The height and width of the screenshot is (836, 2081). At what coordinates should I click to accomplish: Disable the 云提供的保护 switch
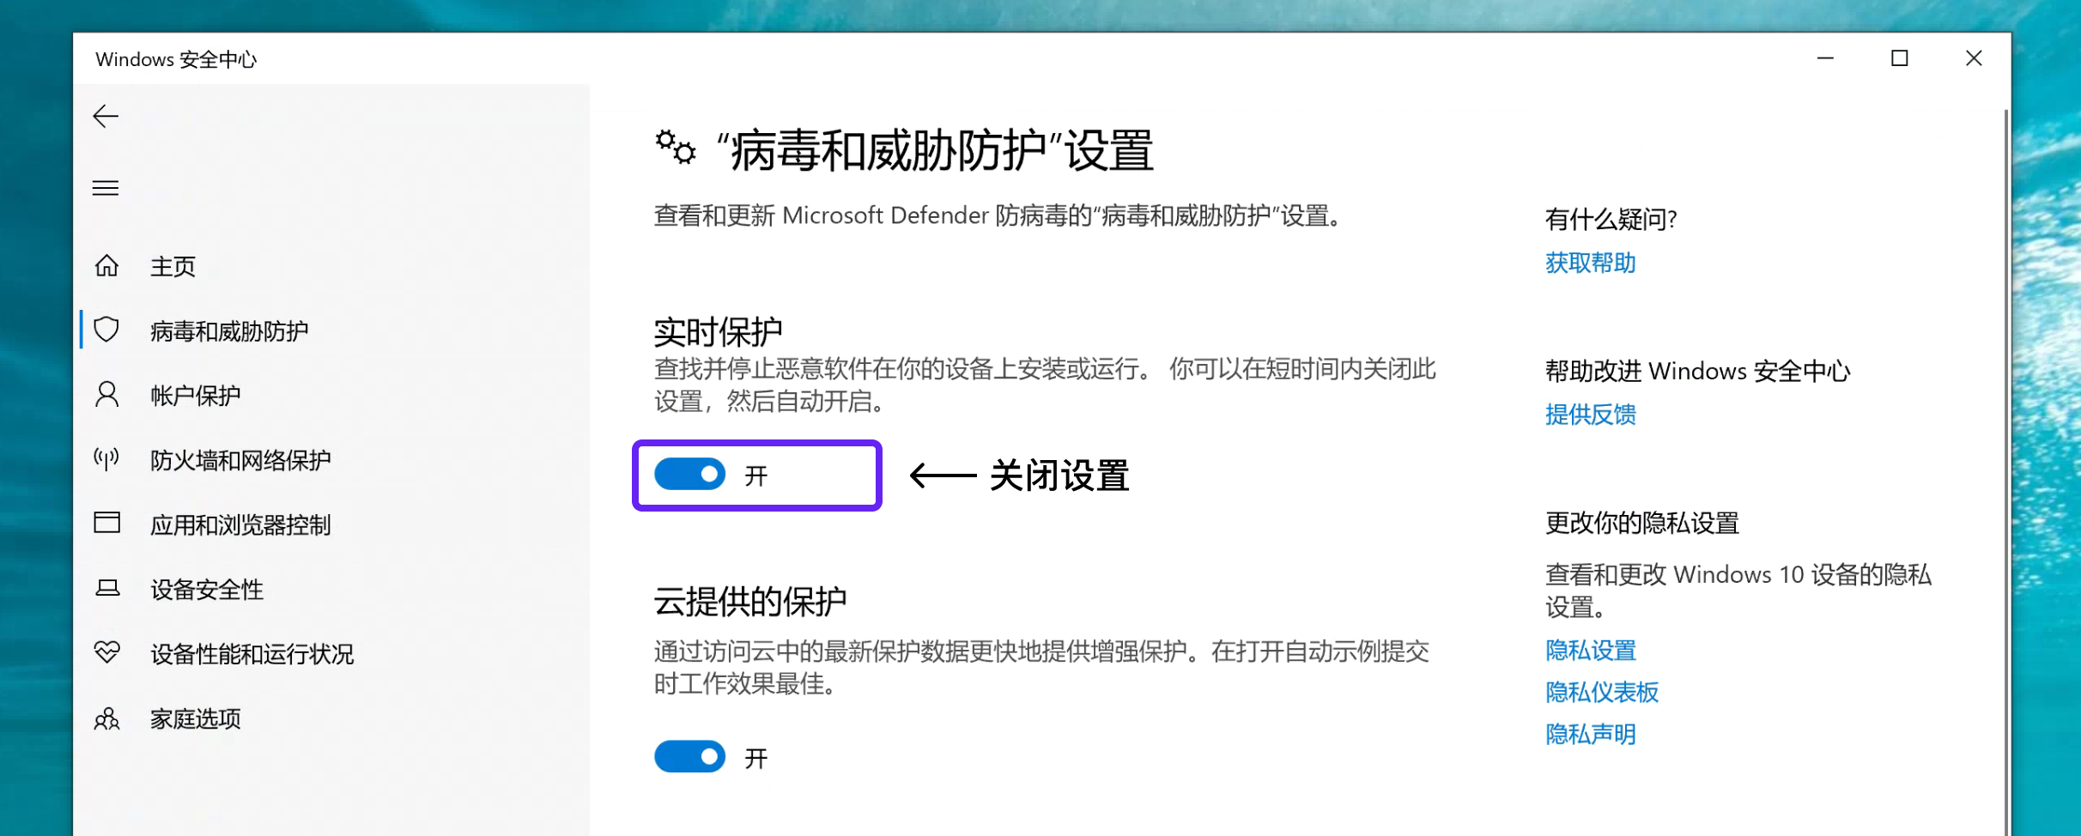(x=689, y=756)
